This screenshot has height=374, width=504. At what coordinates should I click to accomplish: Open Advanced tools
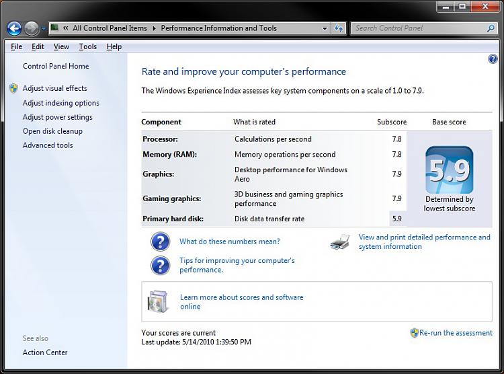click(48, 145)
